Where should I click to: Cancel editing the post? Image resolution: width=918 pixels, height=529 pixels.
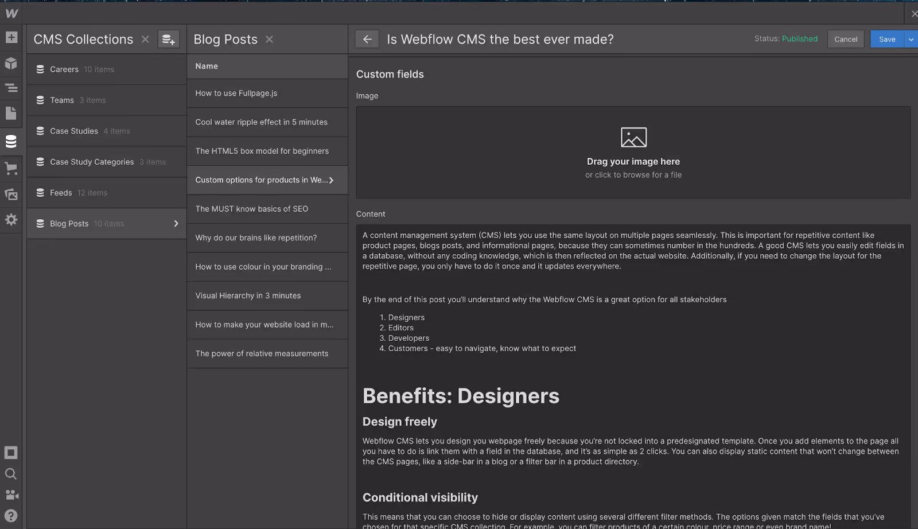click(846, 39)
